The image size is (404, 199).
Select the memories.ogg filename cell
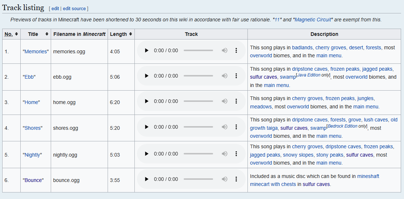coord(79,51)
